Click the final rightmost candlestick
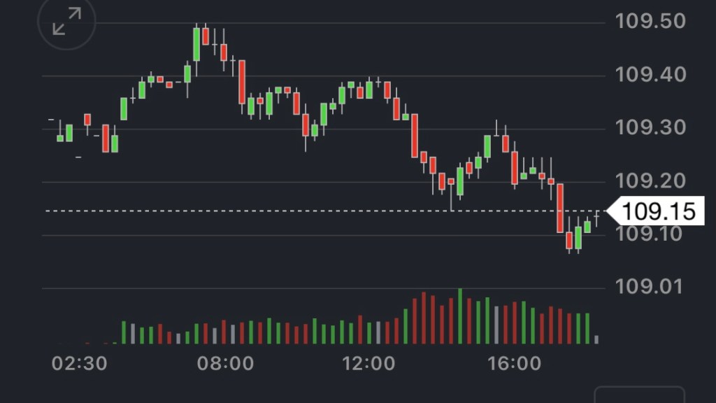The image size is (716, 403). (596, 218)
